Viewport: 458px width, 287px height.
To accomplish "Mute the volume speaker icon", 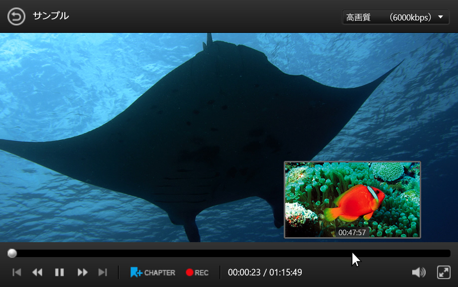I will tap(419, 273).
